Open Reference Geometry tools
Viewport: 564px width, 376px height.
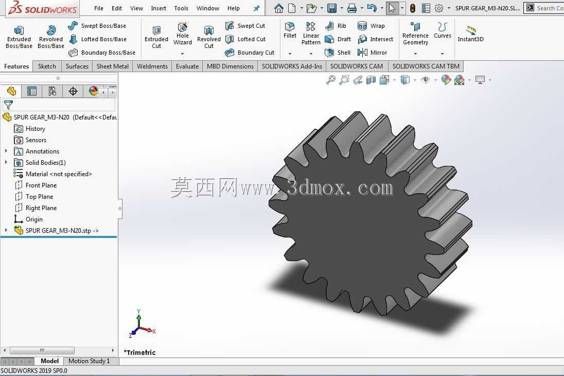[x=415, y=33]
